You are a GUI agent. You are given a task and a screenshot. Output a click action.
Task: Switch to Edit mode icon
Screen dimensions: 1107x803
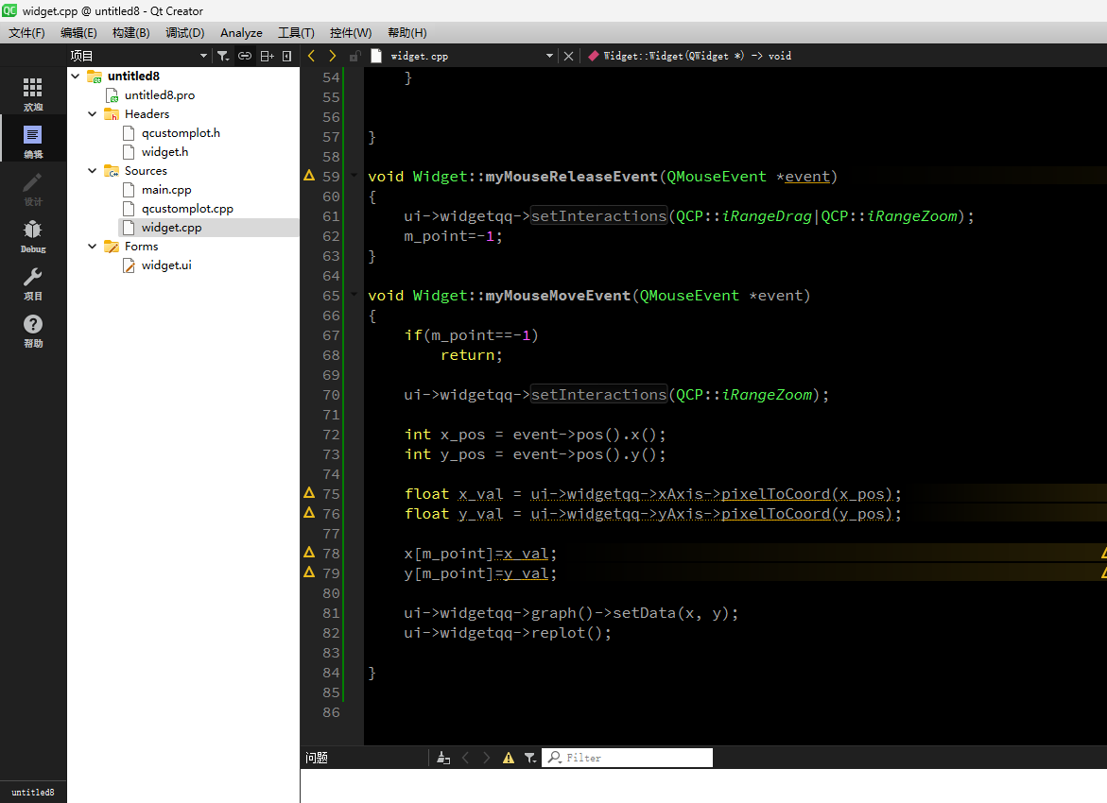coord(32,141)
